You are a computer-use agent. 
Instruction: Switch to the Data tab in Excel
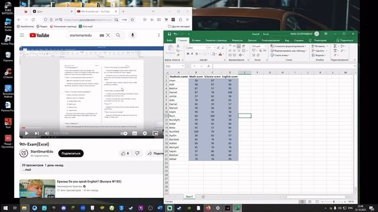(x=252, y=41)
